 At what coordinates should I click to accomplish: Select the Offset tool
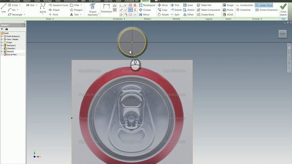(188, 15)
